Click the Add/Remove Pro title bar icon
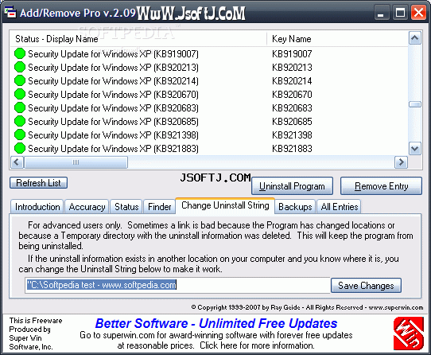This screenshot has height=355, width=431. click(10, 13)
